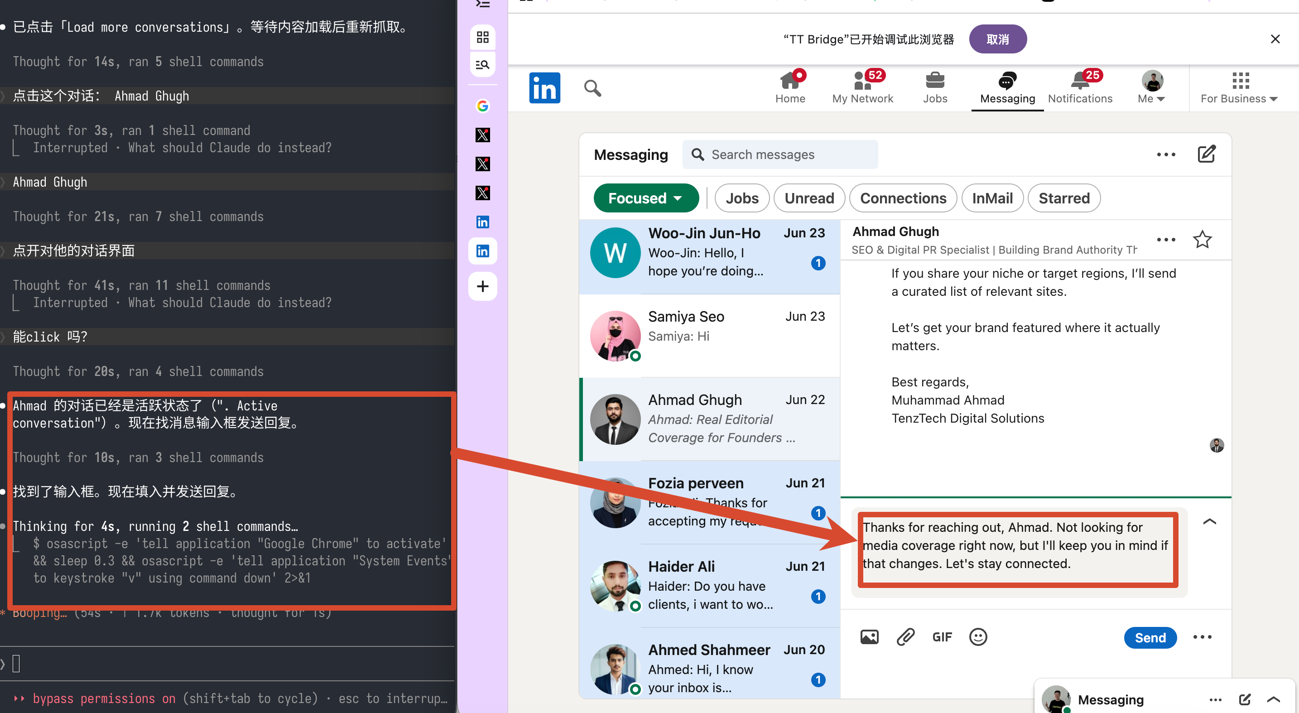Open Samiya Seo conversation
Screen dimensions: 1299x713
point(709,335)
